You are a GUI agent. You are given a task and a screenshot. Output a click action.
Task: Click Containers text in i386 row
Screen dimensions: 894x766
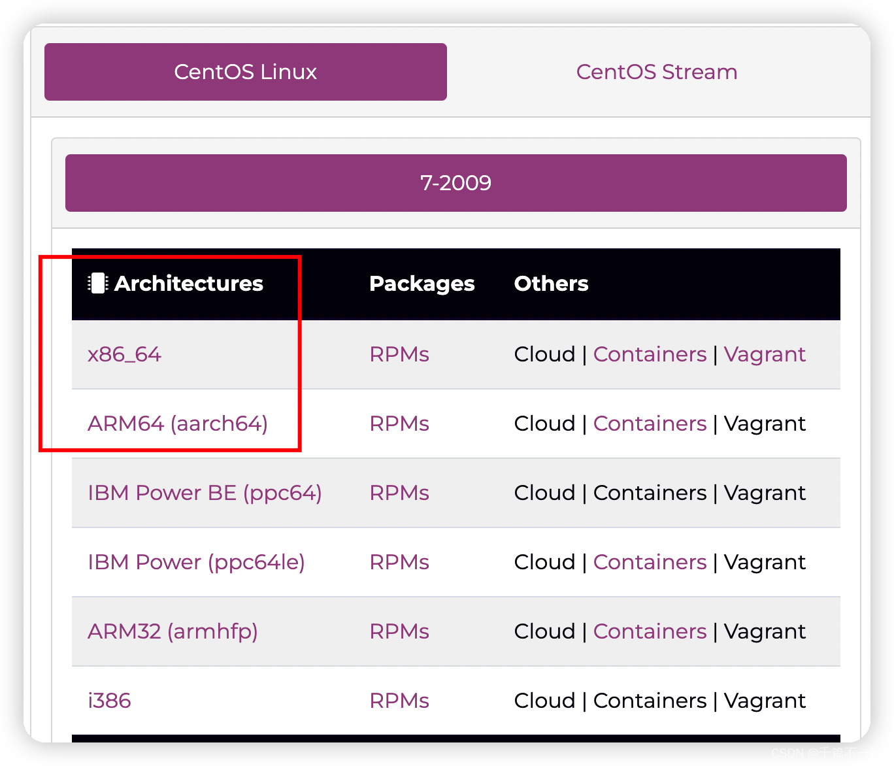[650, 701]
